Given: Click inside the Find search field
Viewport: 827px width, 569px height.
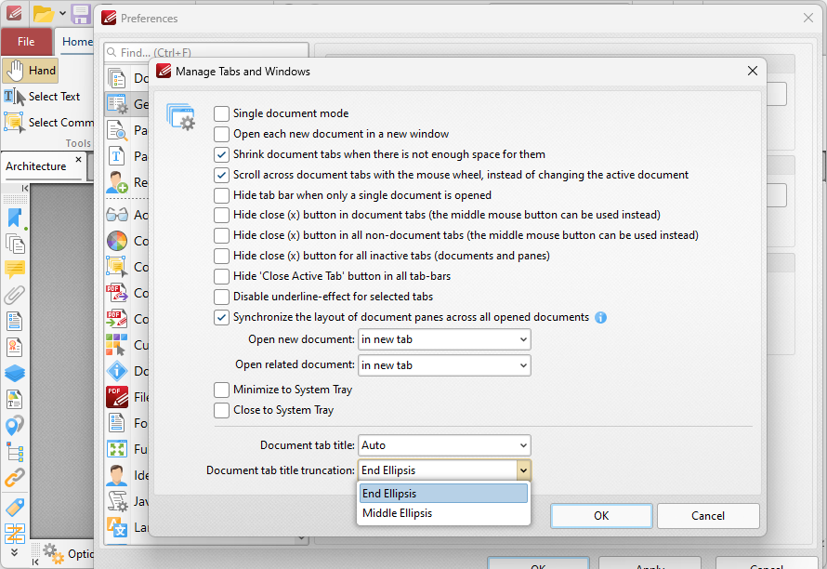Looking at the screenshot, I should coord(204,49).
